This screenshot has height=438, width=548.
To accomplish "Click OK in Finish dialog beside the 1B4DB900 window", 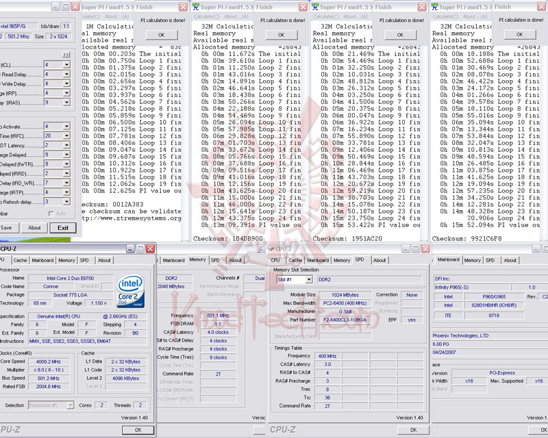I will point(282,35).
